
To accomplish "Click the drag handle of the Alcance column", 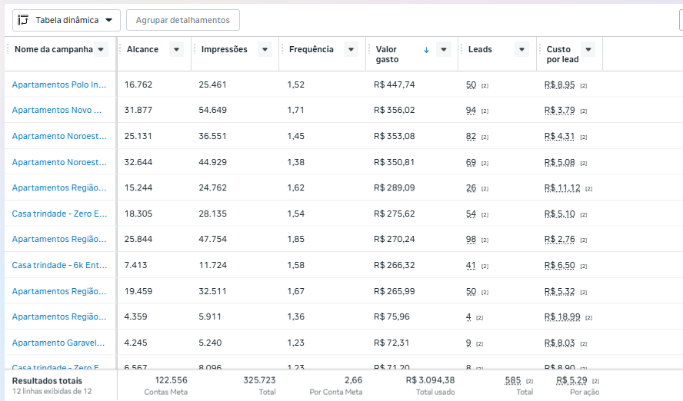I will tap(120, 49).
